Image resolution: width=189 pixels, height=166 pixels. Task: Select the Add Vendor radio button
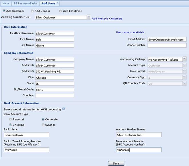32,11
